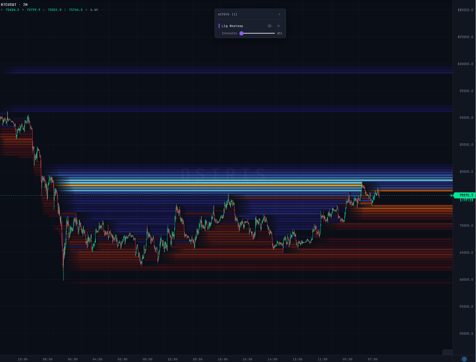The height and width of the screenshot is (362, 476).
Task: Click the 00:00 time axis label
Action: click(147, 359)
